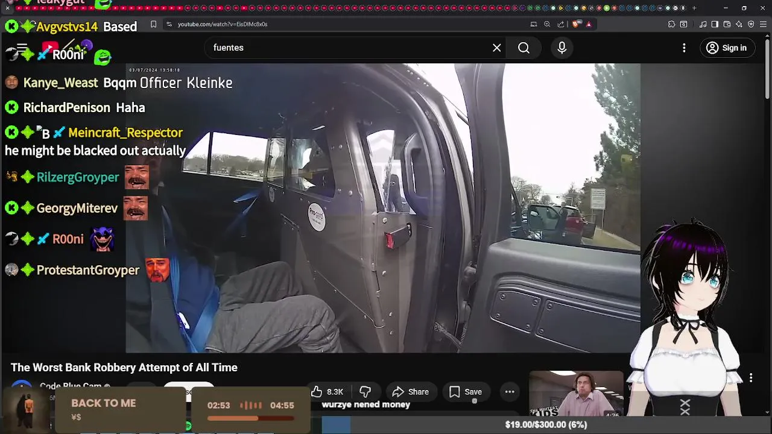This screenshot has height=434, width=772.
Task: Open the tab search icon in toolbar
Action: coord(683,24)
